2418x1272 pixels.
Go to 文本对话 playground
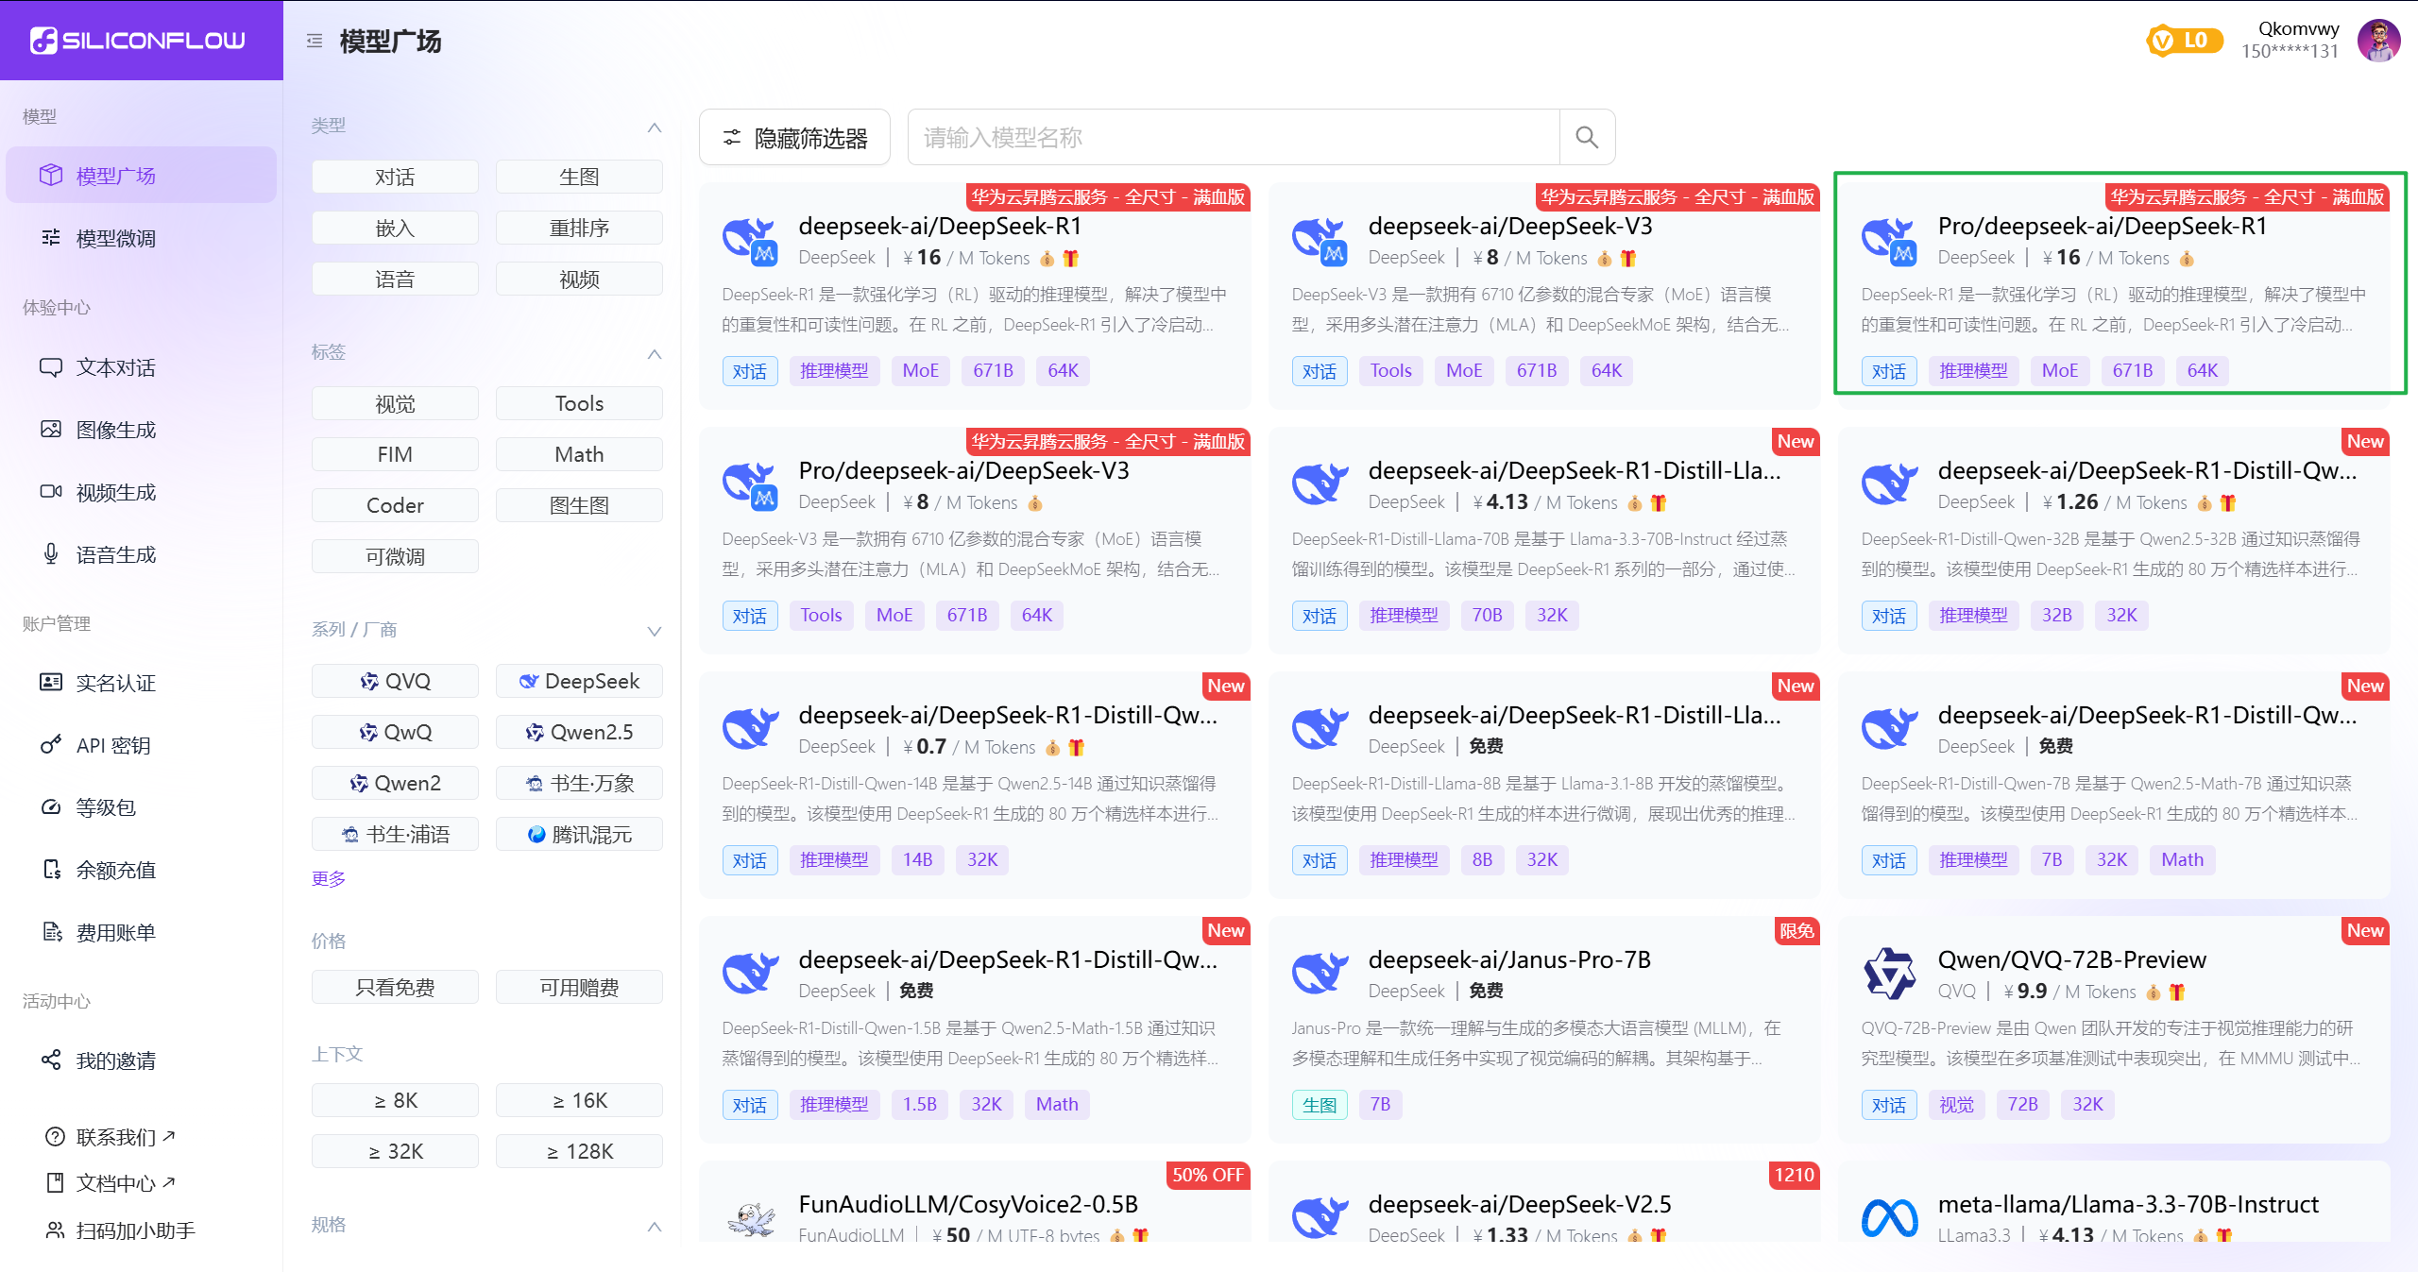(x=141, y=367)
